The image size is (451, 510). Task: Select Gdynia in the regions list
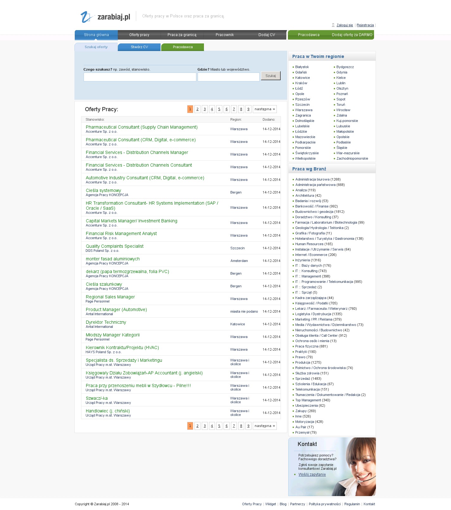click(x=342, y=73)
